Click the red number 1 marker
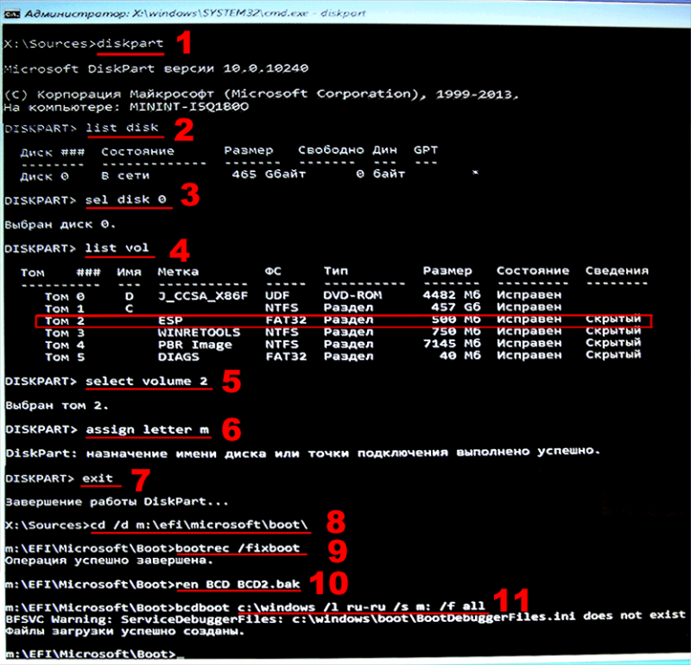 tap(184, 42)
